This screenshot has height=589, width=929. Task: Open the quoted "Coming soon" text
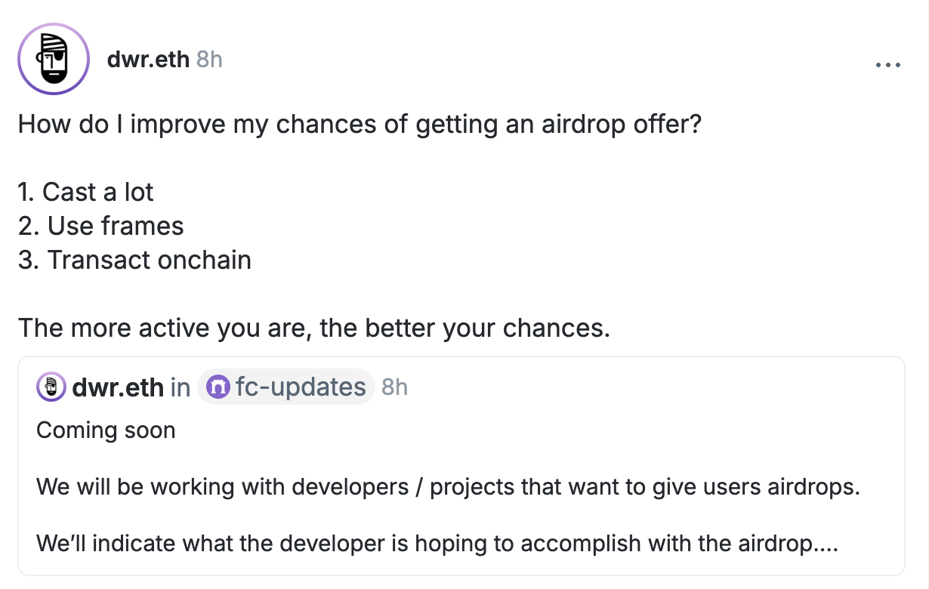106,430
